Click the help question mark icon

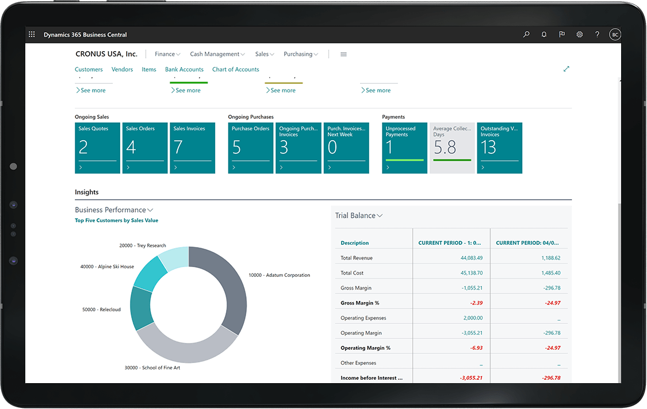coord(597,34)
